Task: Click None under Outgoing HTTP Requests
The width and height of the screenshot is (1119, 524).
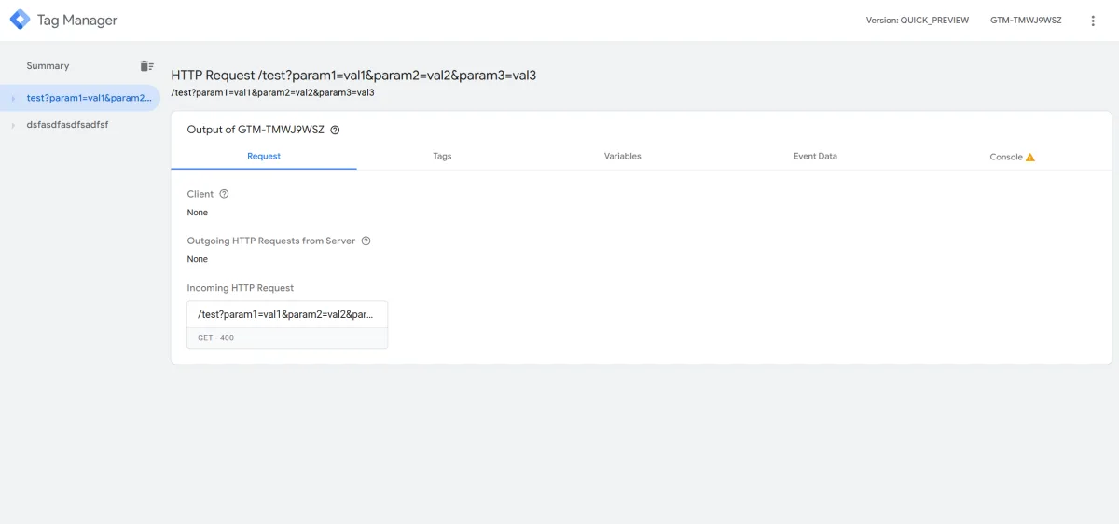Action: point(198,259)
